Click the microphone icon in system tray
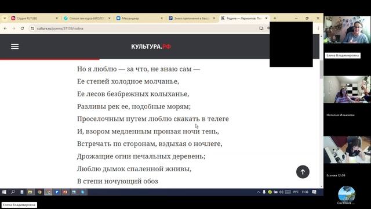Viewport: 371px width, 209px height. tap(264, 192)
